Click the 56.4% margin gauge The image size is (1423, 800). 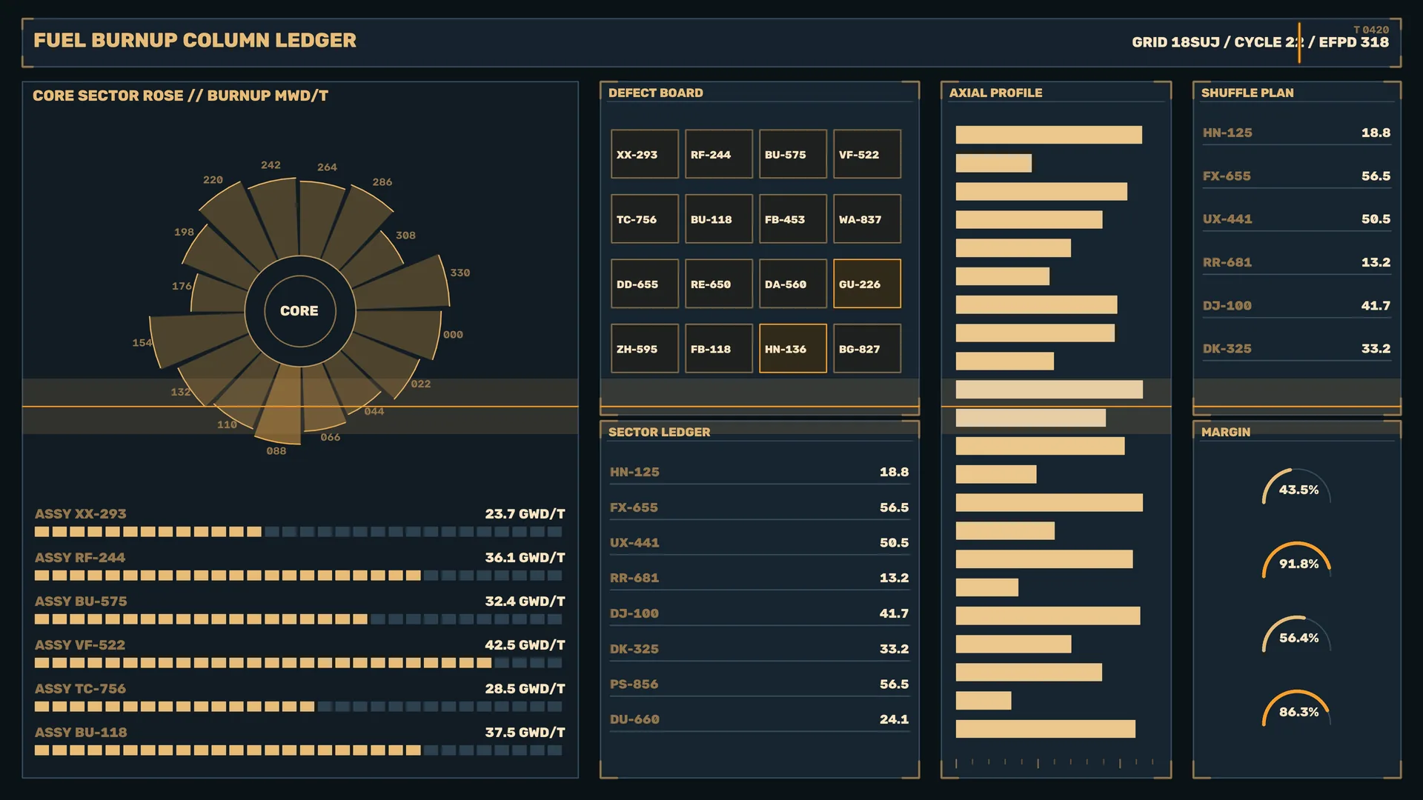pyautogui.click(x=1296, y=636)
